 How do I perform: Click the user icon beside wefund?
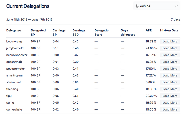137,6
